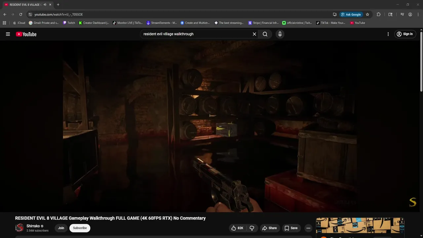Open the TikTok Make Your bookmark

point(330,23)
